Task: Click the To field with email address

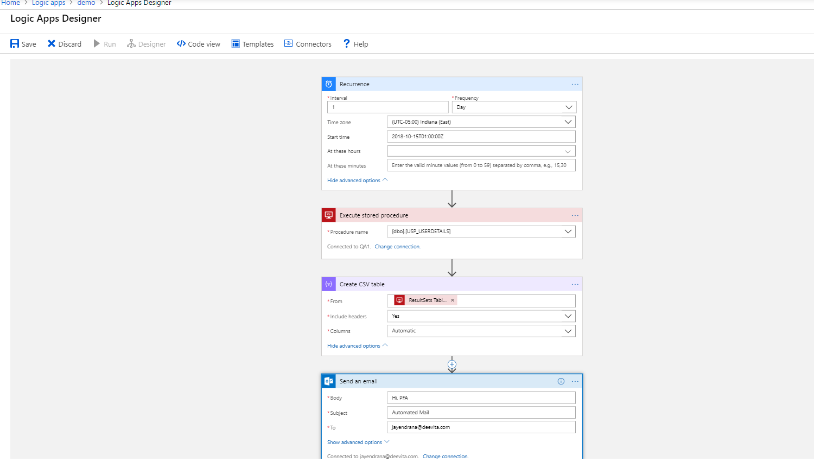Action: point(481,427)
